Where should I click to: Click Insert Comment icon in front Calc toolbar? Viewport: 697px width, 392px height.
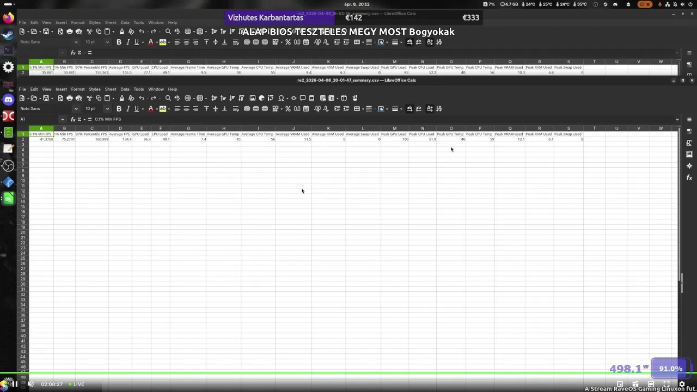coord(302,98)
